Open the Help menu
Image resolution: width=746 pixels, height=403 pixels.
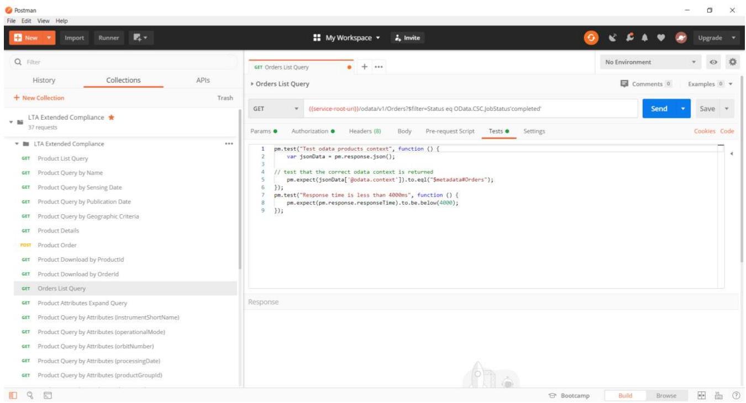(61, 21)
